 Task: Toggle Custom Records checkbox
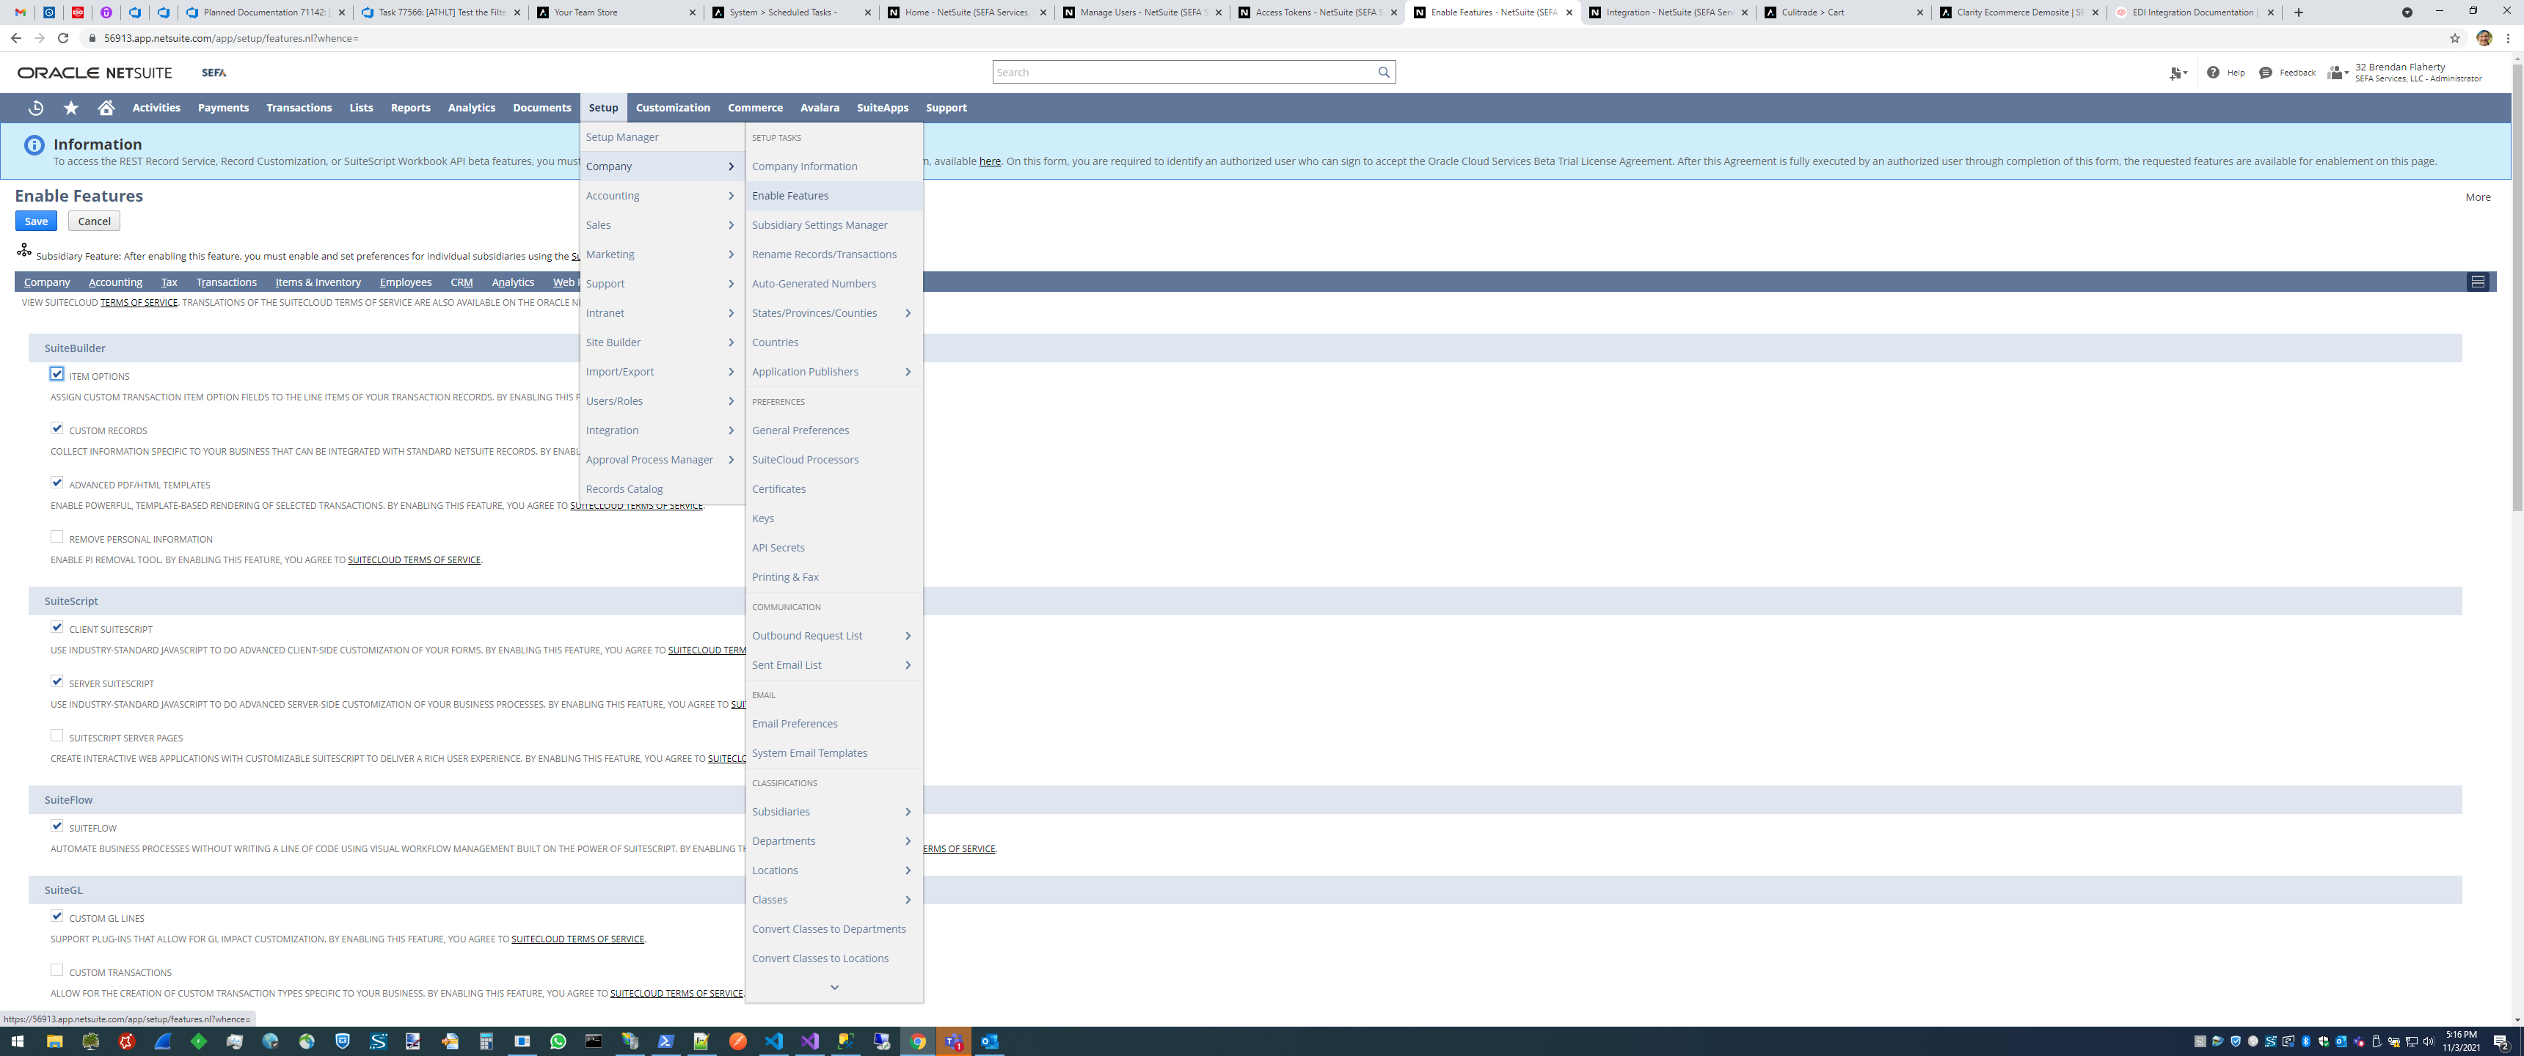pyautogui.click(x=56, y=428)
